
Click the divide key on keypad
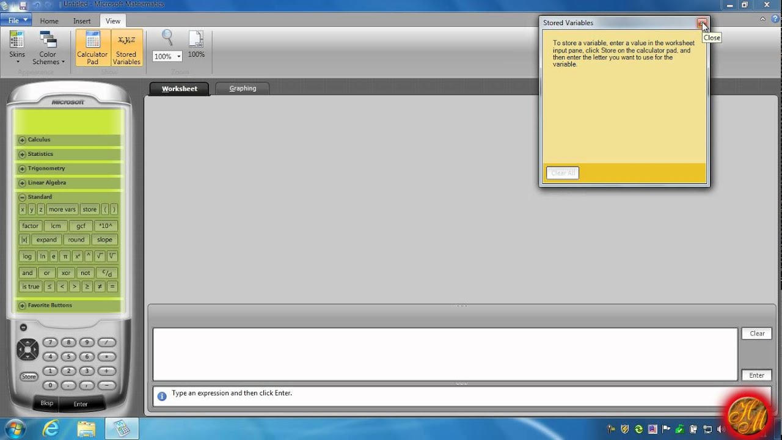click(106, 342)
